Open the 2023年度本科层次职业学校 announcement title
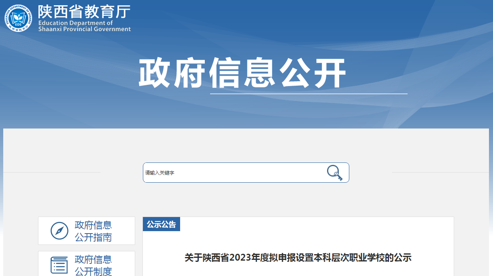 (298, 257)
